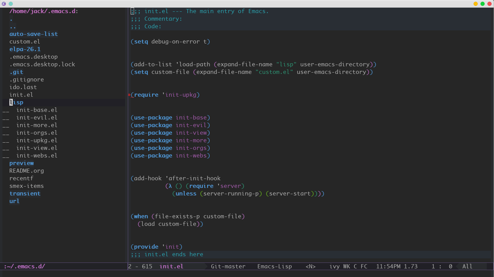Click use-package init-more line
Viewport: 494px width, 277px height.
point(170,140)
